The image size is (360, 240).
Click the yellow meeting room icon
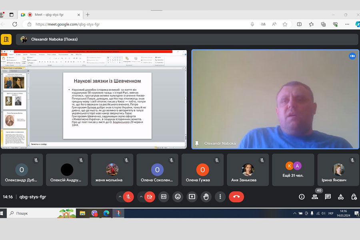coord(6,39)
